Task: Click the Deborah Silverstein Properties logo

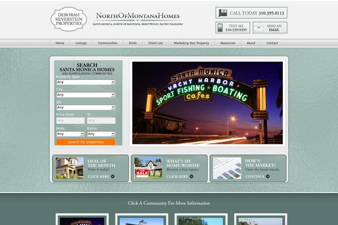Action: [69, 19]
